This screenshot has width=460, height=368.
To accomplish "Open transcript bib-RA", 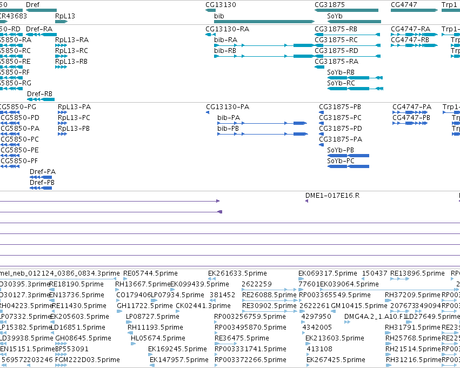I will [x=264, y=45].
